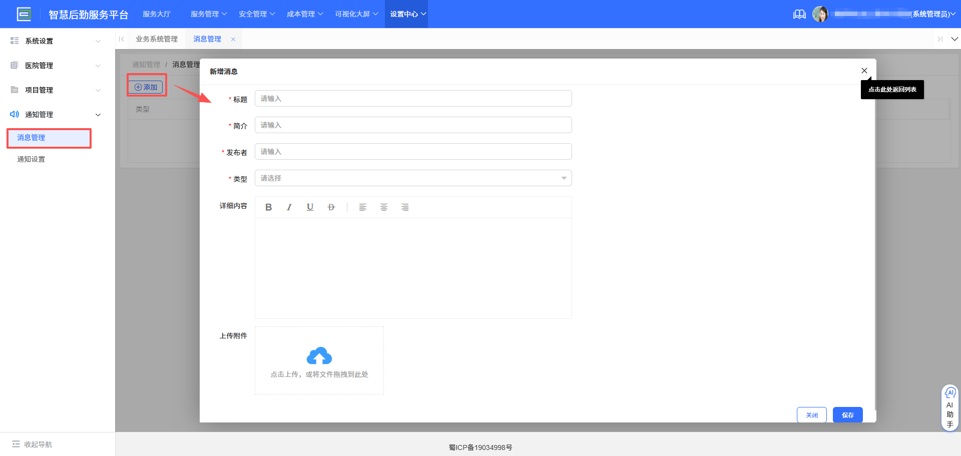Align detail content text to the right

pos(405,207)
